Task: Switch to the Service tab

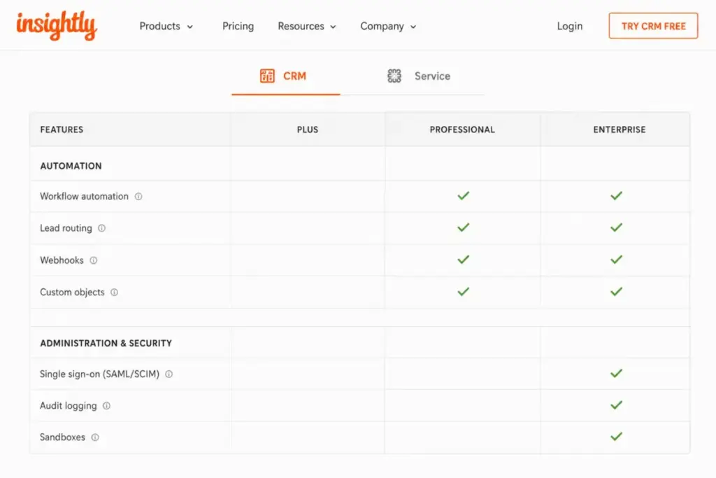Action: tap(419, 76)
